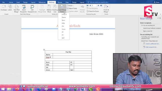Choose NET merge field from list
This screenshot has height=91, width=162.
pos(64,38)
